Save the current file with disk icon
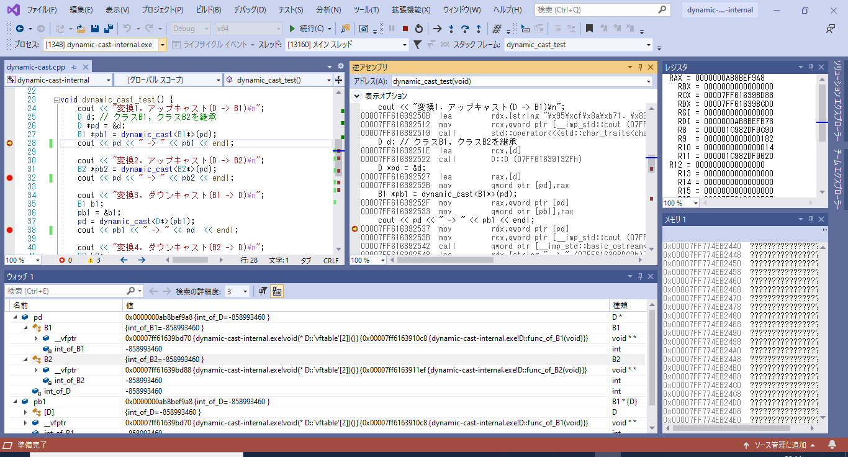This screenshot has height=457, width=848. point(94,29)
